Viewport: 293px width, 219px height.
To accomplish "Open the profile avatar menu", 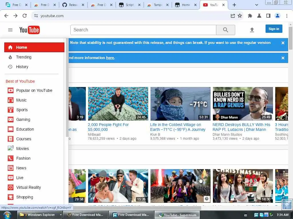I will [278, 16].
